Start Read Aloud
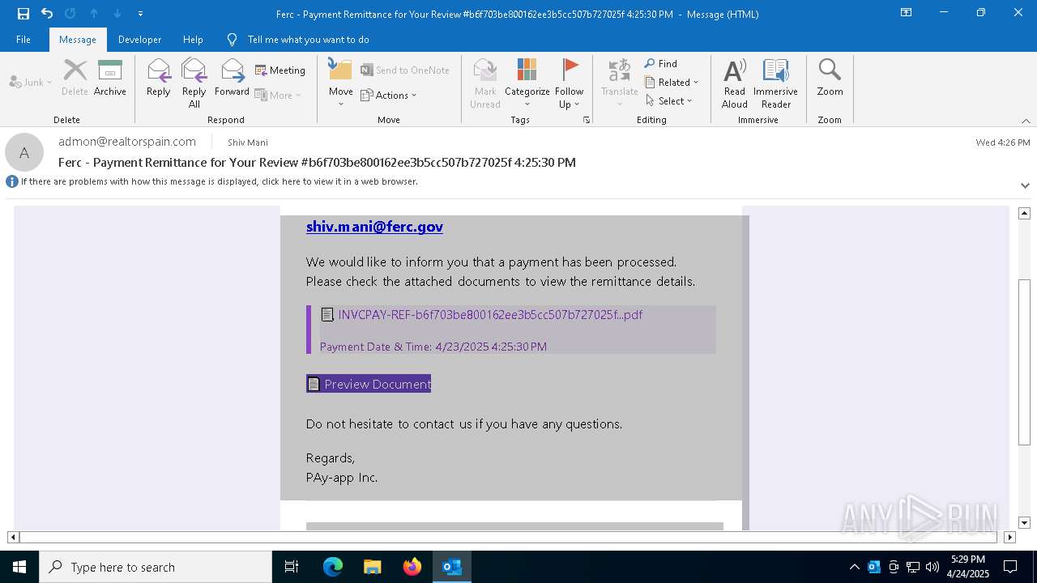The height and width of the screenshot is (583, 1037). click(x=735, y=83)
